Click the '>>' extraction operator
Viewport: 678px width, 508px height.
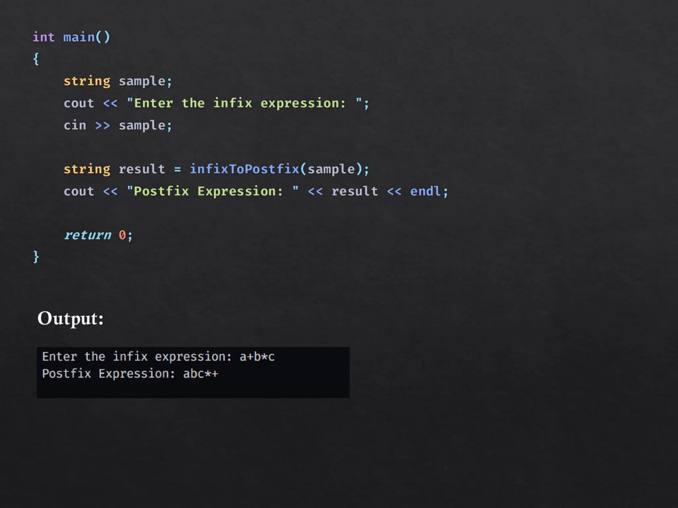coord(102,126)
